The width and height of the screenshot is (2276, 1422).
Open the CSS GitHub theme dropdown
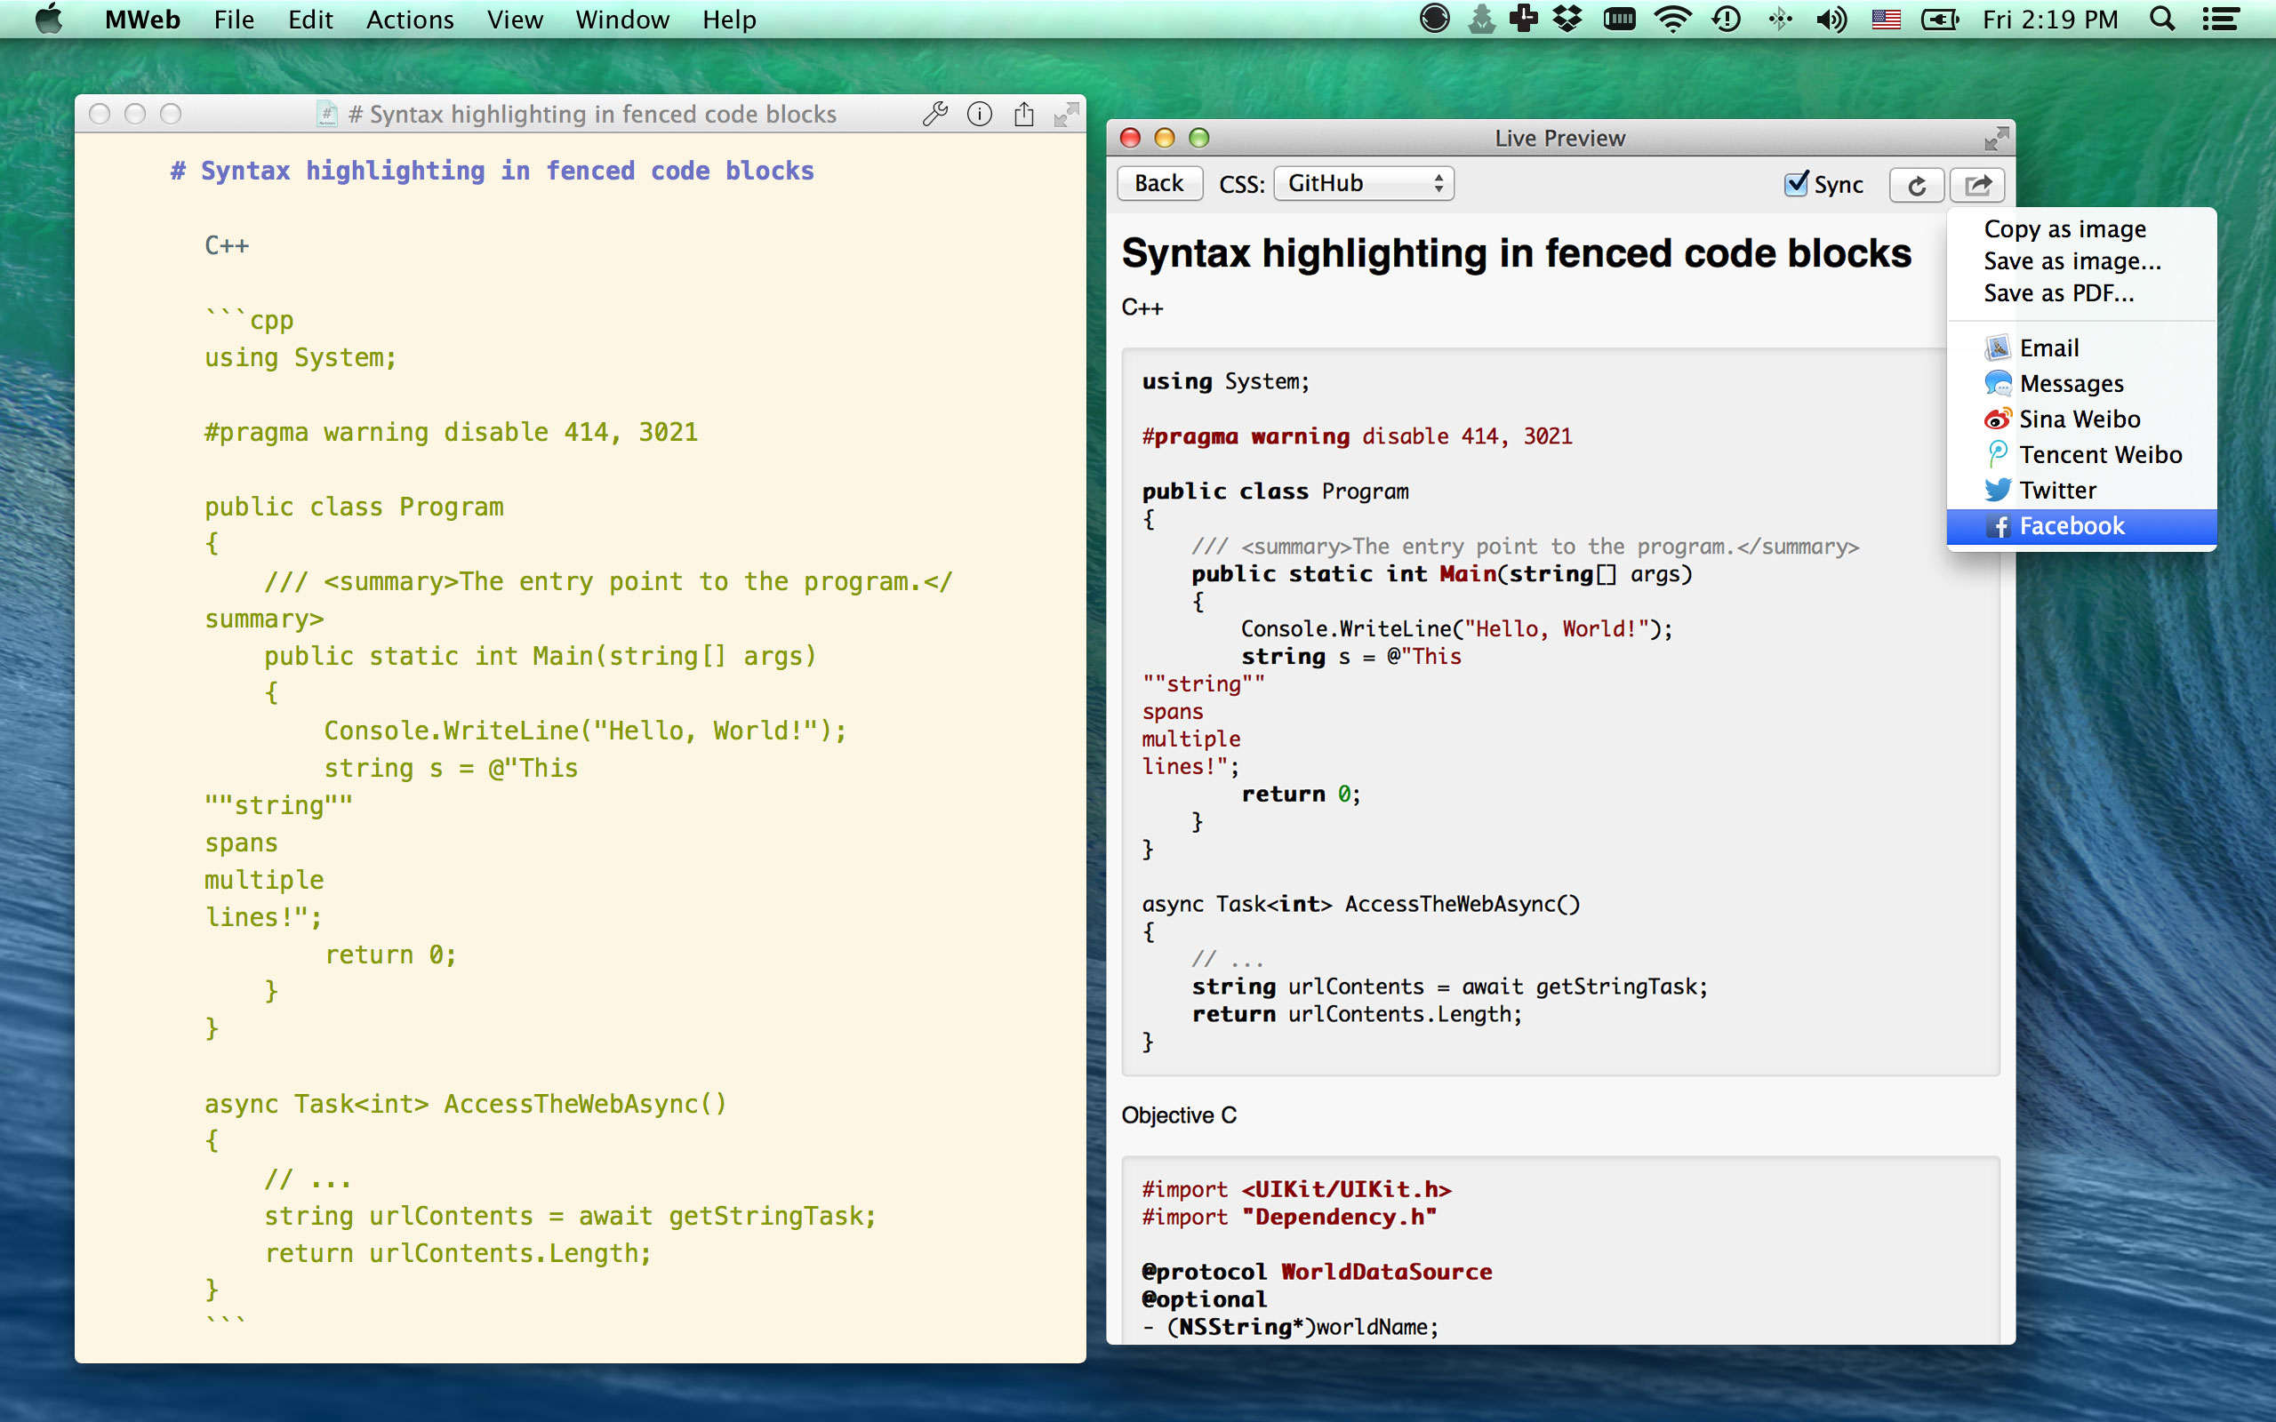point(1363,183)
